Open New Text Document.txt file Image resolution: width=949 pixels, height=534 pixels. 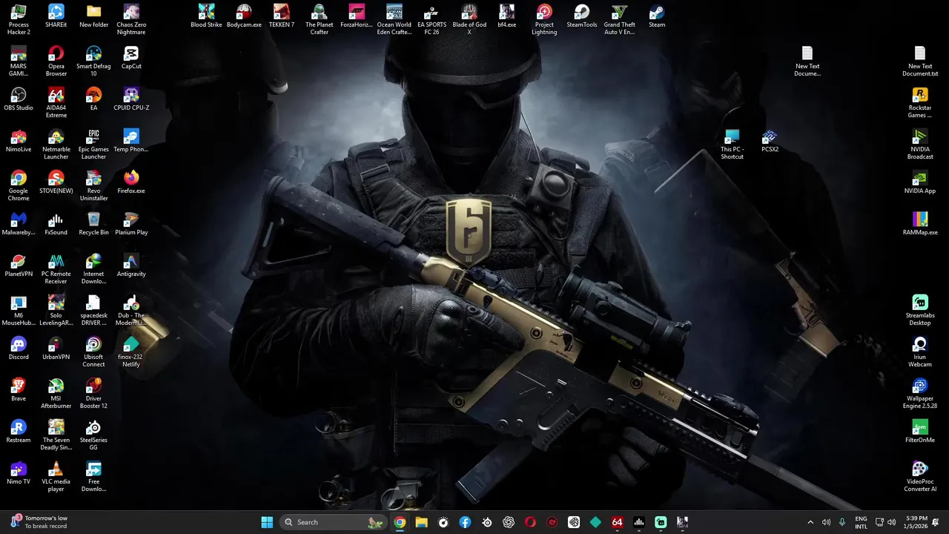pyautogui.click(x=920, y=61)
